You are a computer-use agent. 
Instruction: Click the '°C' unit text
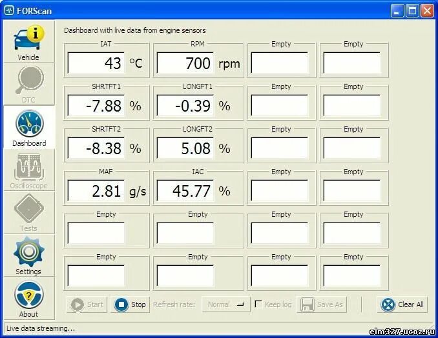[136, 63]
